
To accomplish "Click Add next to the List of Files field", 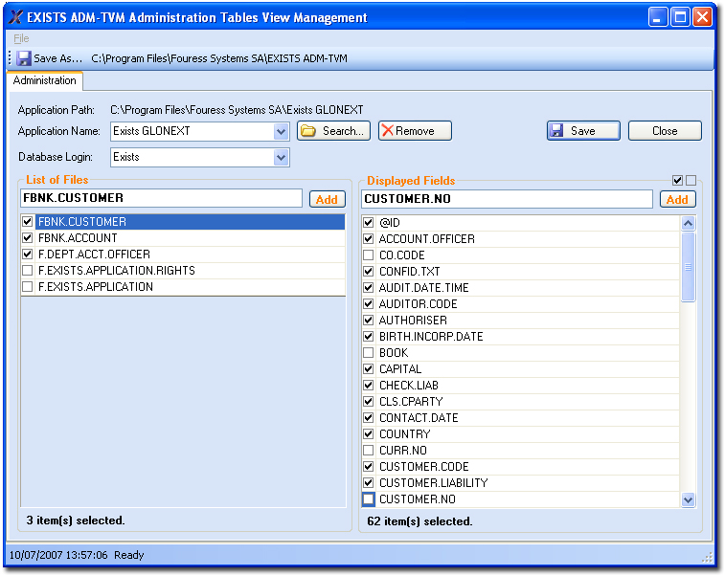I will click(327, 200).
